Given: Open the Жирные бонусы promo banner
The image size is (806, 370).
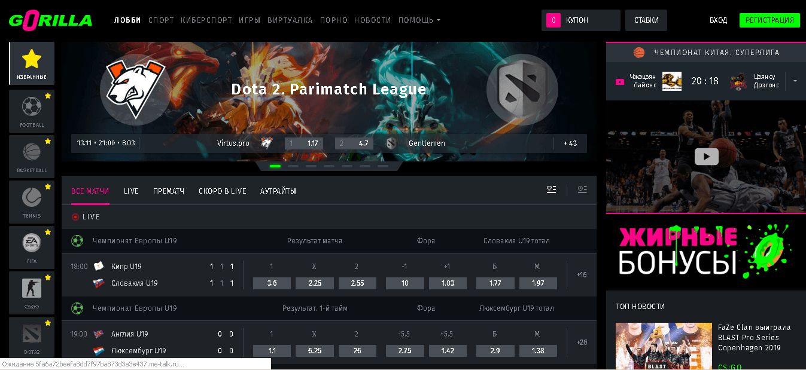Looking at the screenshot, I should [x=706, y=252].
